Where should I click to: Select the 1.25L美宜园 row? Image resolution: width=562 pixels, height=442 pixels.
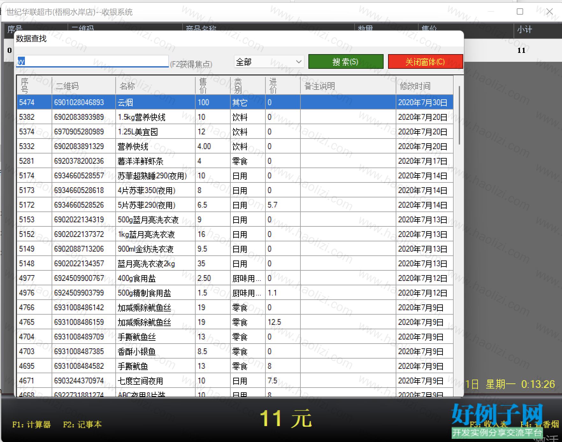[235, 132]
